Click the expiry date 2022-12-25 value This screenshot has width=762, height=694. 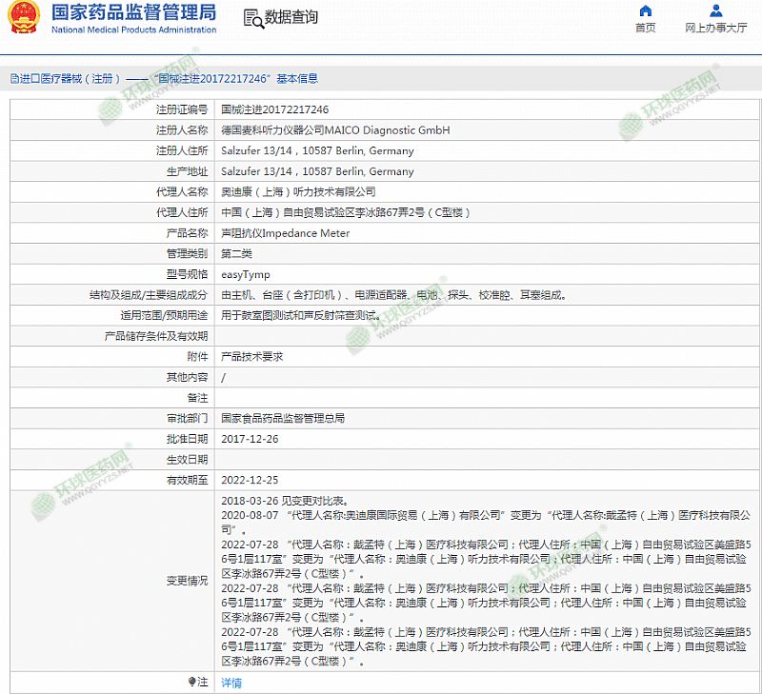click(x=250, y=480)
